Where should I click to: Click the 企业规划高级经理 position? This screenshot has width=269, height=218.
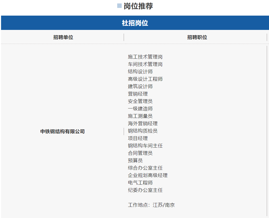click(148, 175)
